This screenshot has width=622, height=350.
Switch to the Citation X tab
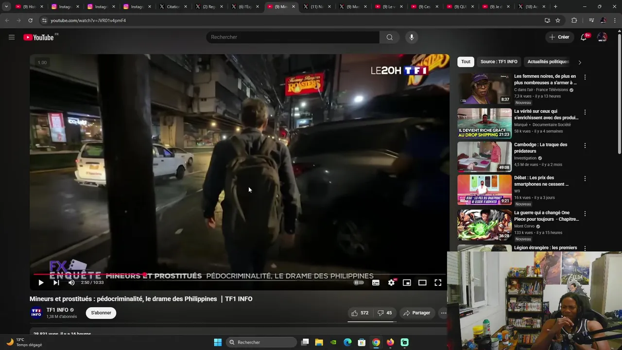pos(173,7)
